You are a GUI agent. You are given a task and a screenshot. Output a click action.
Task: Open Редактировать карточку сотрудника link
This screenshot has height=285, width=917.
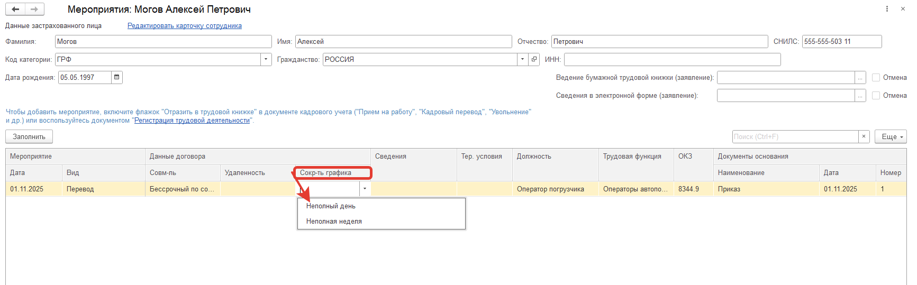pos(184,26)
